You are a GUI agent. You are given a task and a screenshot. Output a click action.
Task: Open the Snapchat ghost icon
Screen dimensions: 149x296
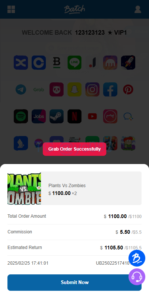click(x=74, y=89)
